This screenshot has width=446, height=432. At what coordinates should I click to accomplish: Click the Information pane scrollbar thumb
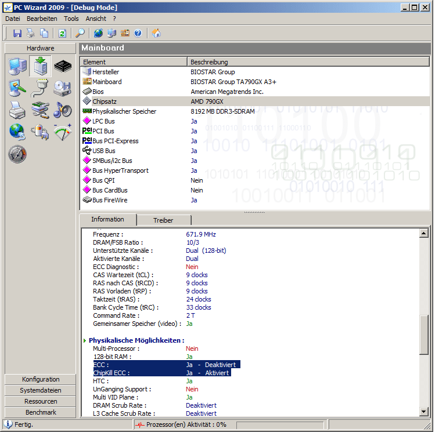[423, 335]
